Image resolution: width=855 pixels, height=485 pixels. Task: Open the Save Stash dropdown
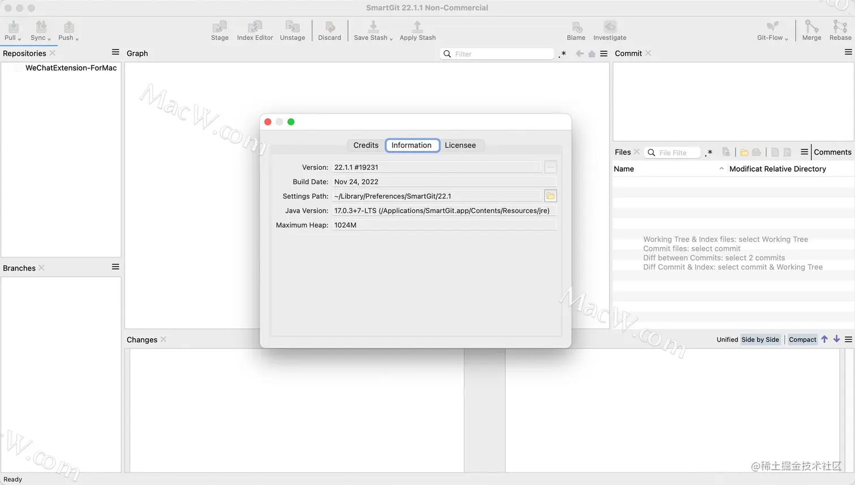click(x=391, y=39)
